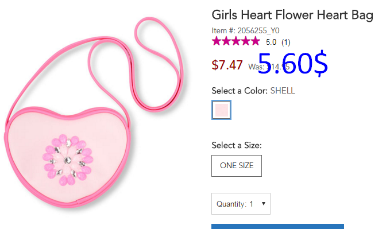Image resolution: width=390 pixels, height=229 pixels.
Task: Click the second rating star
Action: (x=226, y=41)
